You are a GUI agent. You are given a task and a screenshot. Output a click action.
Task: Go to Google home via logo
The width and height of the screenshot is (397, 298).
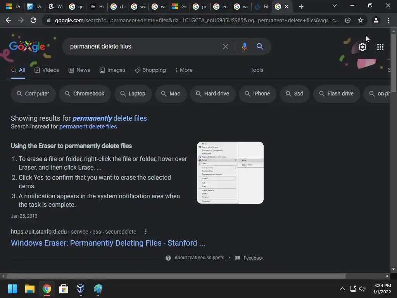(27, 47)
